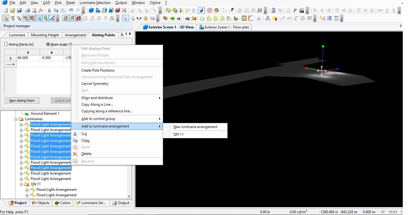Switch to Exterior Scene 1 Floor plan tab
The height and width of the screenshot is (215, 410).
click(224, 27)
